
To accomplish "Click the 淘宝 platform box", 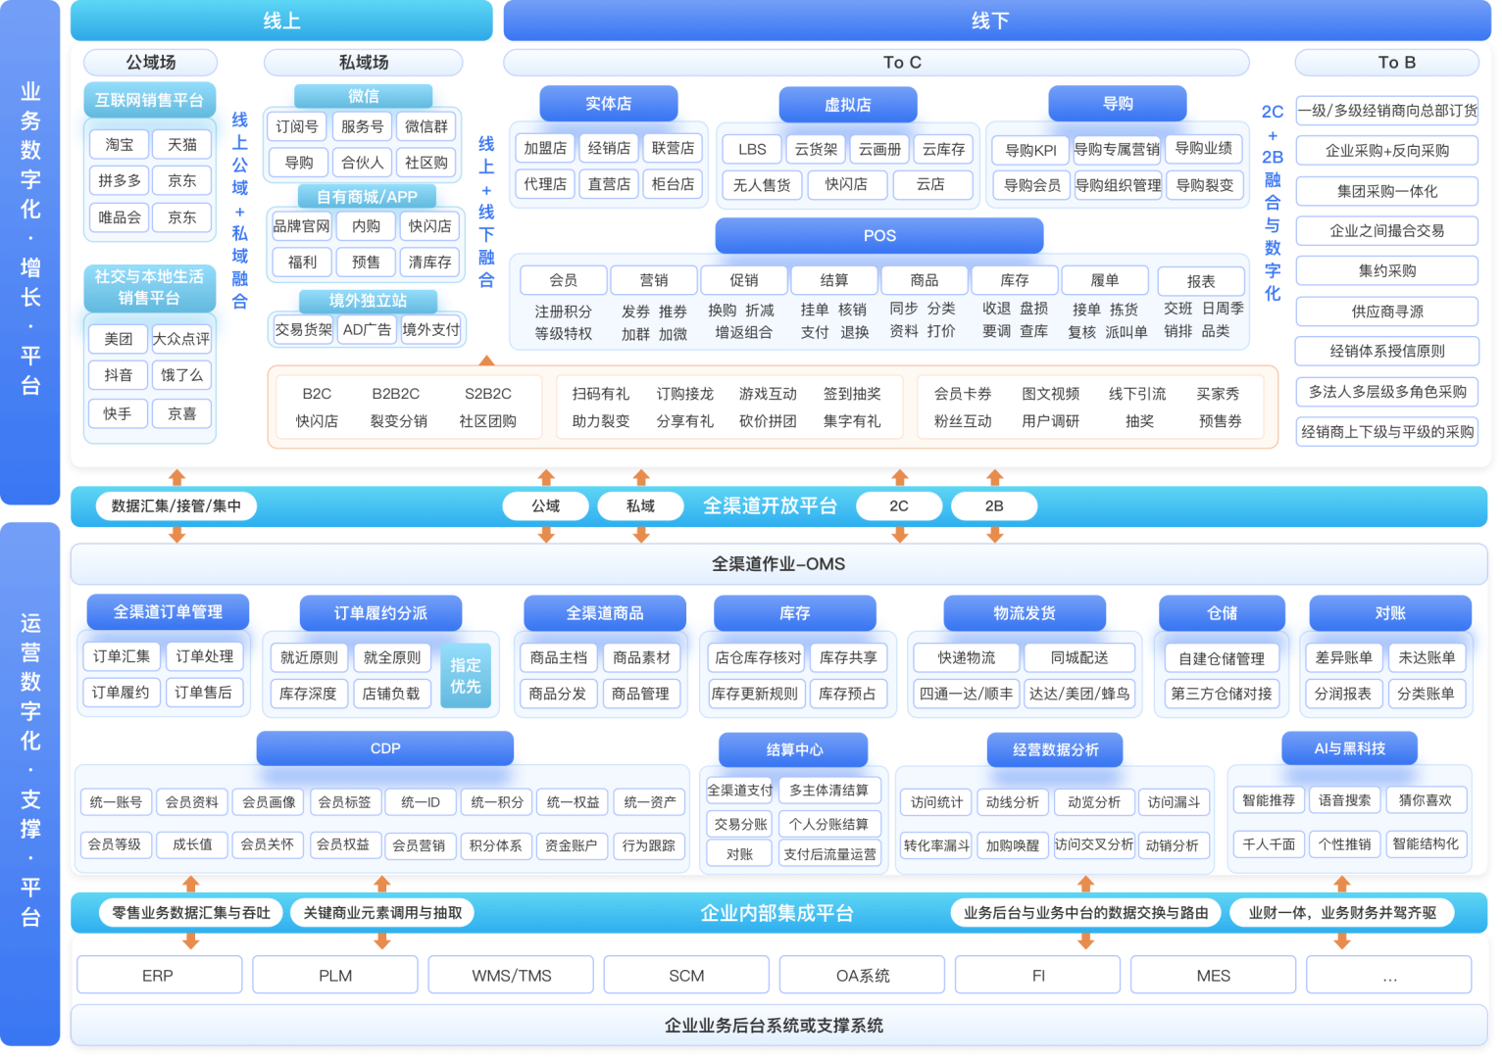I will coord(119,145).
